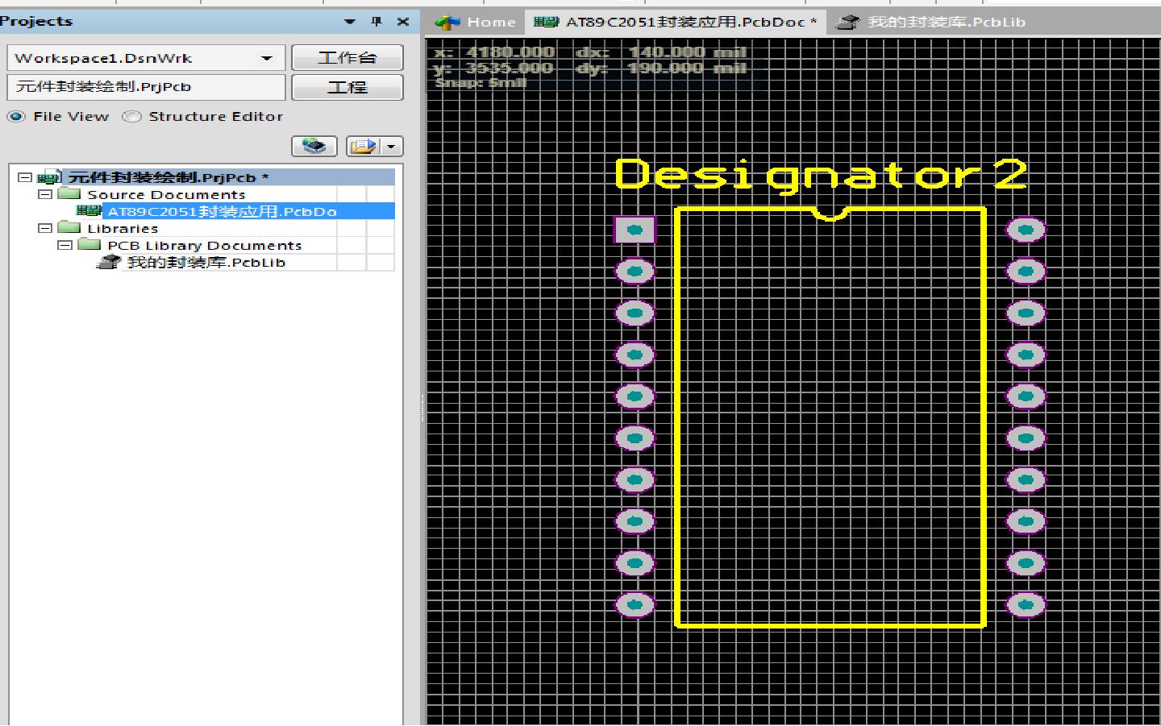1161x726 pixels.
Task: Close the Projects panel
Action: pyautogui.click(x=403, y=22)
